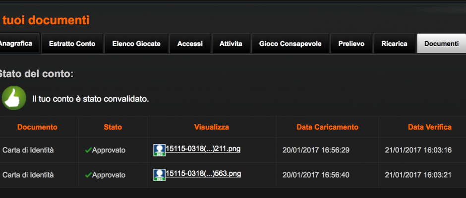The image size is (466, 198).
Task: Open the 15115-0318(...)563.png document link
Action: 203,173
